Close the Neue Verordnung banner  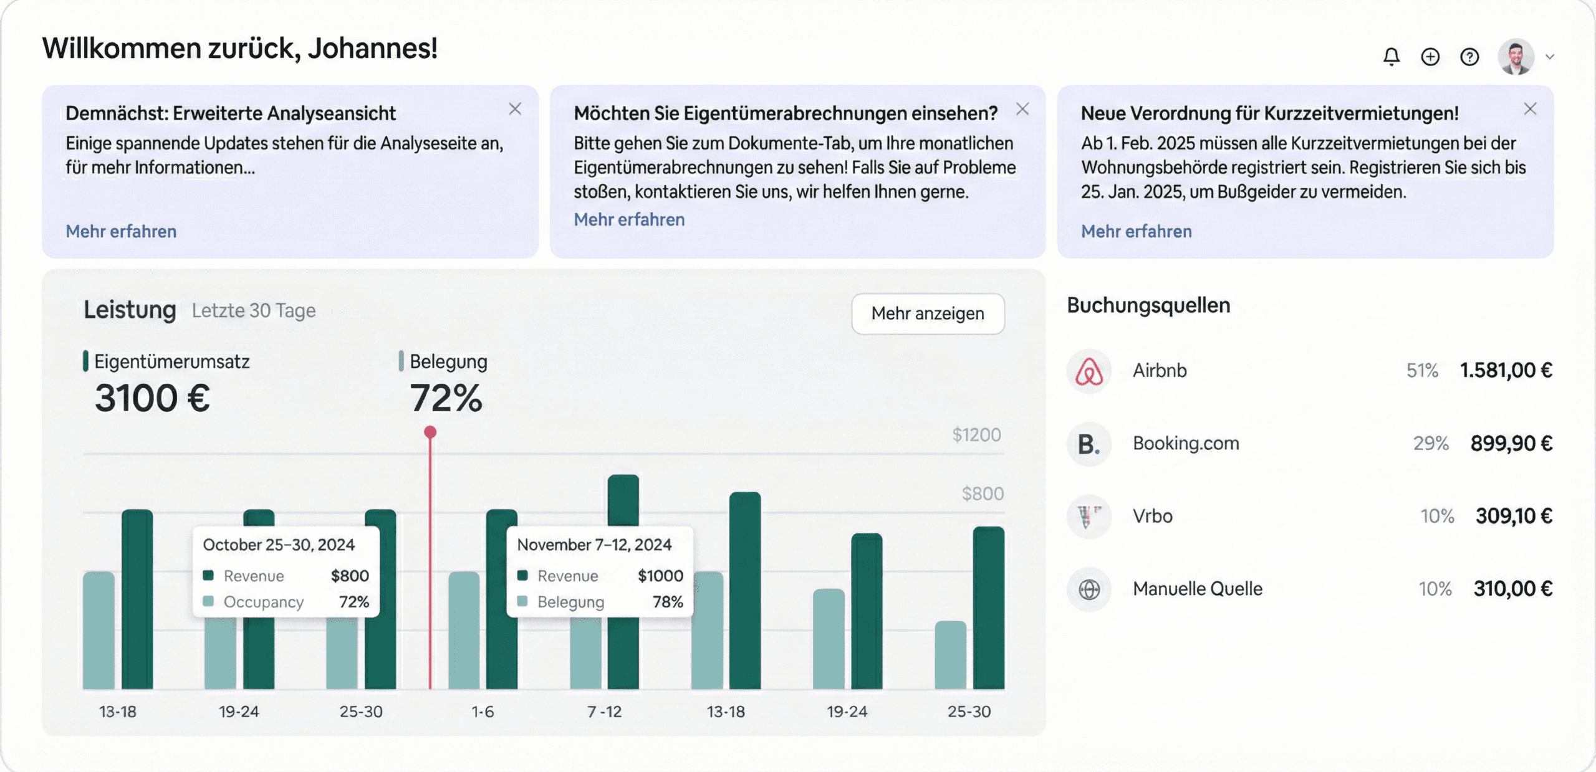click(1530, 108)
